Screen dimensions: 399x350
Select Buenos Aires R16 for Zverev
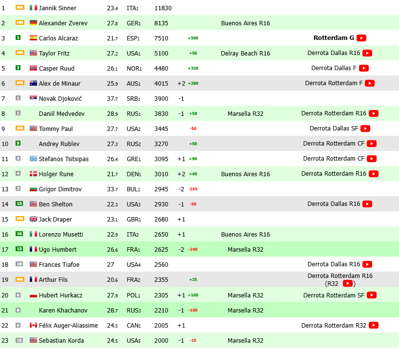pyautogui.click(x=245, y=23)
